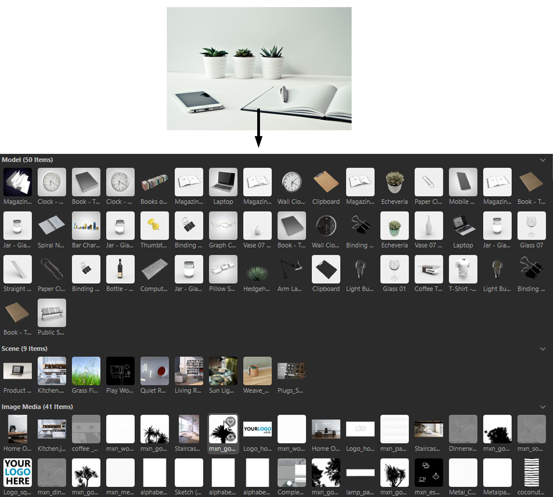
Task: Open the Living Room scene
Action: [x=188, y=371]
